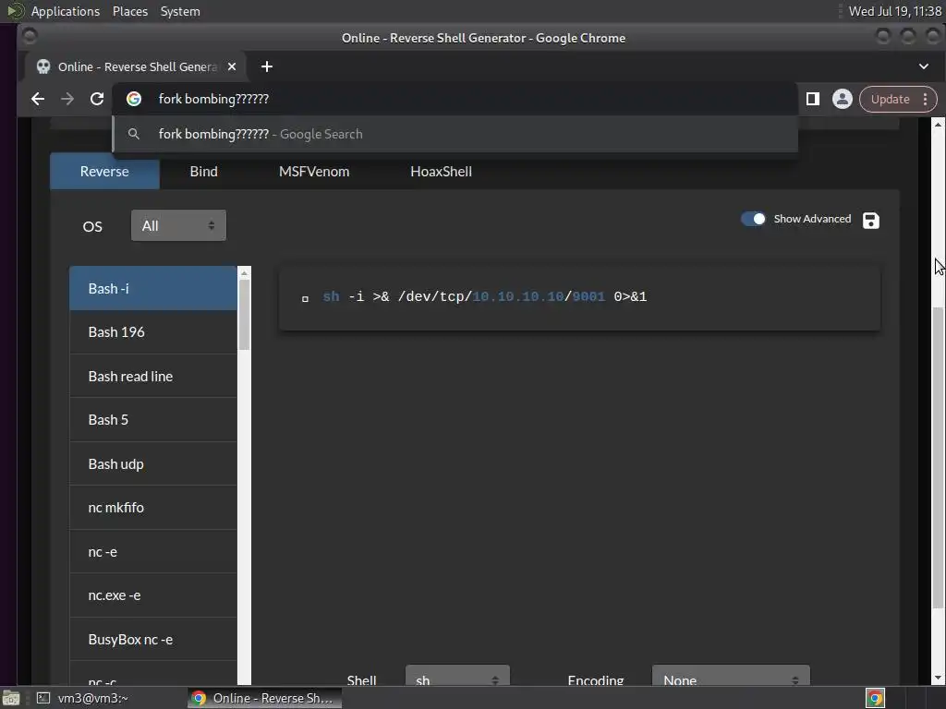The height and width of the screenshot is (709, 946).
Task: Click the port 9001 in command
Action: [x=588, y=296]
